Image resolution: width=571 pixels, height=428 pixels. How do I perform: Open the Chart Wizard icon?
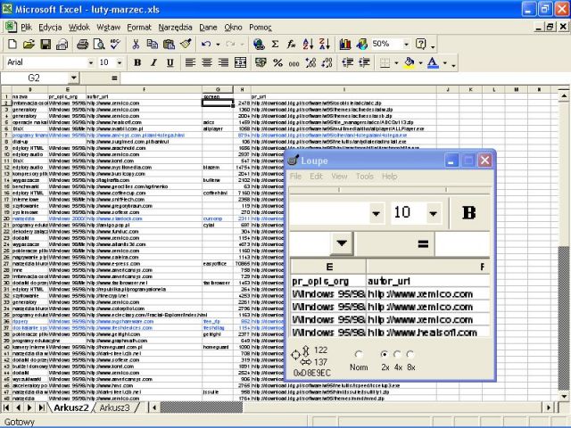click(345, 44)
